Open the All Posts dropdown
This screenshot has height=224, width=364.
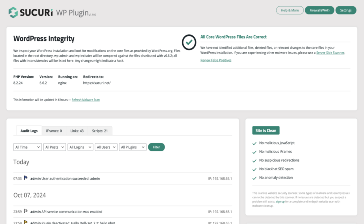[55, 147]
